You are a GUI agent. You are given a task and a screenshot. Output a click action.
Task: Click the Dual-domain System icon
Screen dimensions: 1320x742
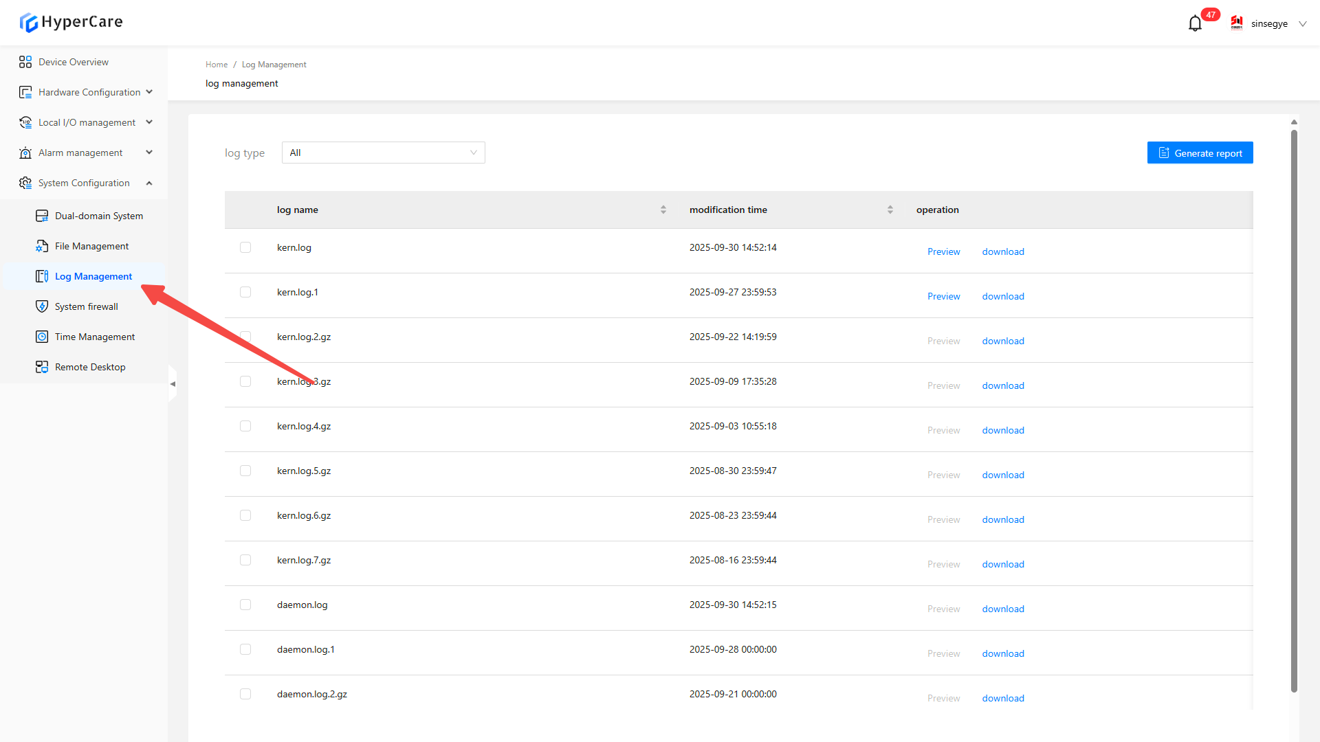point(42,216)
